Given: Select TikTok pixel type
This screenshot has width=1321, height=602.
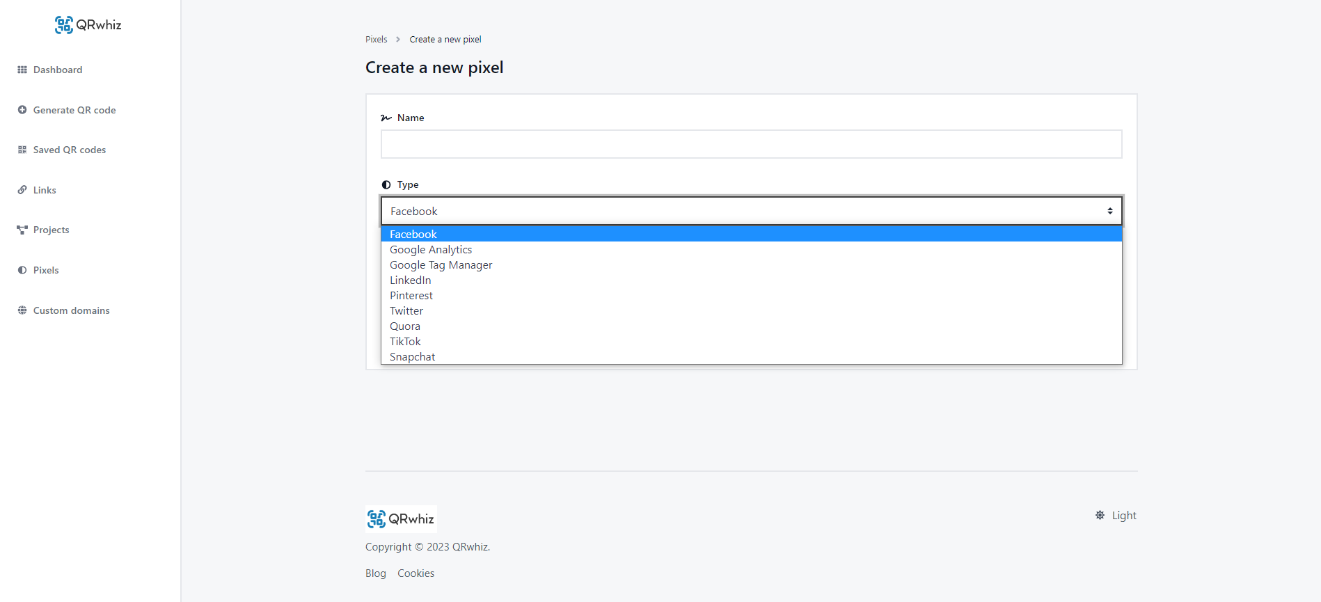Looking at the screenshot, I should 752,342.
